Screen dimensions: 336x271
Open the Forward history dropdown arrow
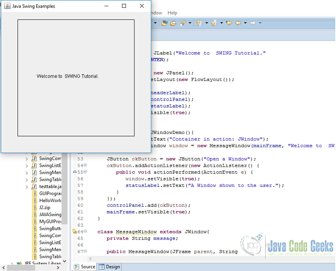pyautogui.click(x=260, y=23)
